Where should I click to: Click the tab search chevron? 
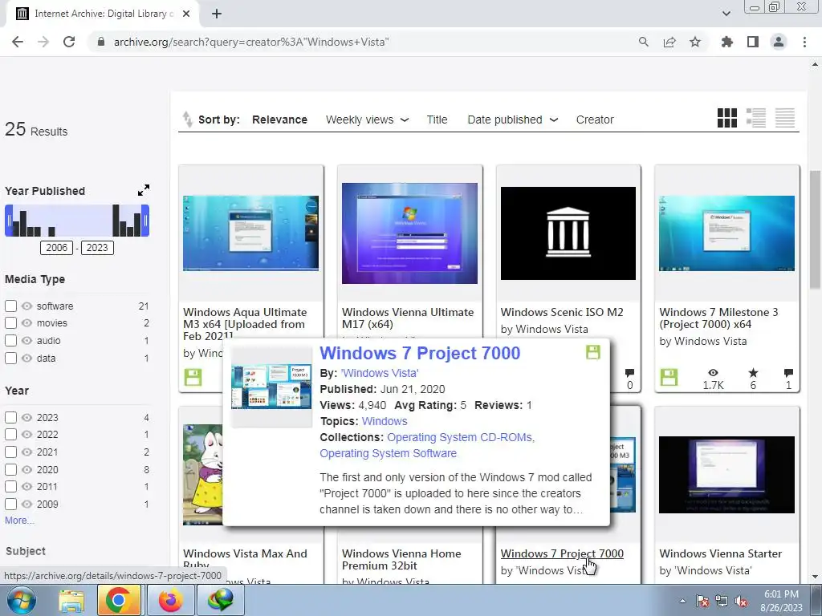click(x=726, y=14)
